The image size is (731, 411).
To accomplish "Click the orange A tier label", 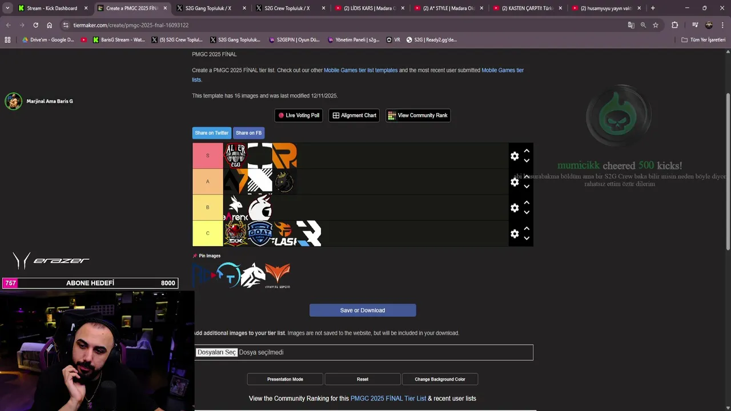I will click(x=207, y=182).
